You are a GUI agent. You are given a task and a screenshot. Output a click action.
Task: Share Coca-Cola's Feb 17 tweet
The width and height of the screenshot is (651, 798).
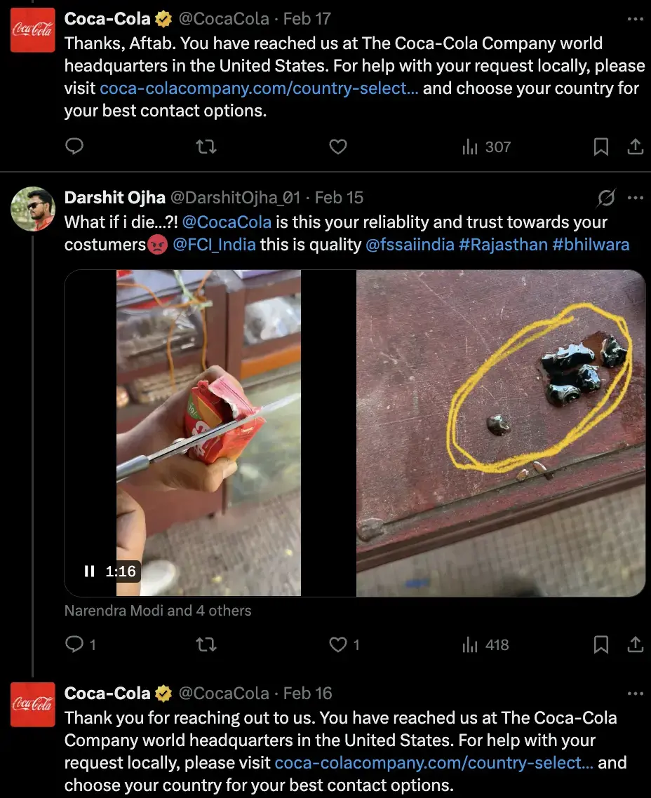click(635, 147)
